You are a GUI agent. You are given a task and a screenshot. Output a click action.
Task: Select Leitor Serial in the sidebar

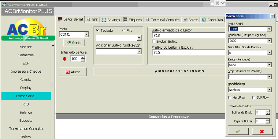(x=26, y=96)
